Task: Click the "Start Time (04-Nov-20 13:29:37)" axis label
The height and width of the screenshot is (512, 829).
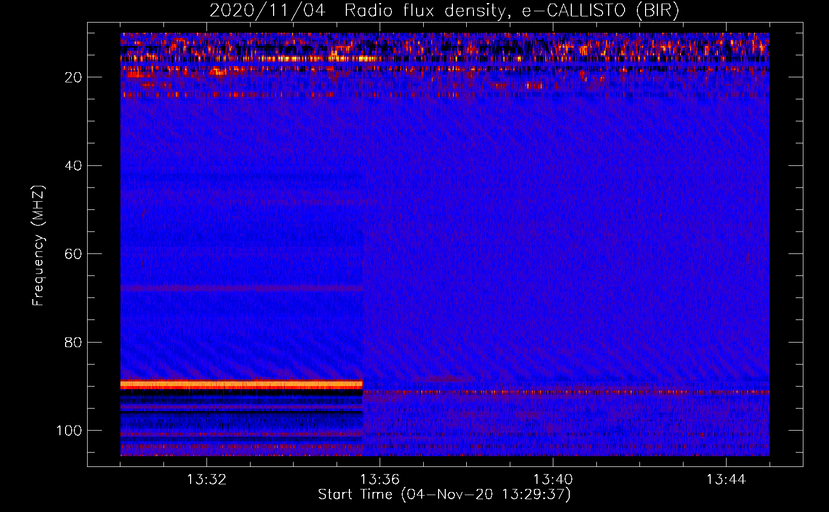Action: click(444, 495)
